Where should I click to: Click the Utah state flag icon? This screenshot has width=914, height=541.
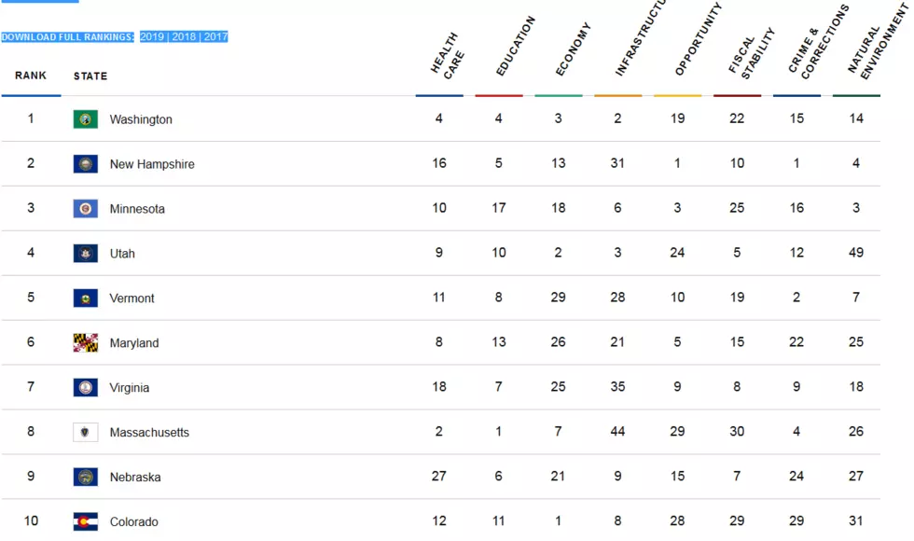pos(85,253)
